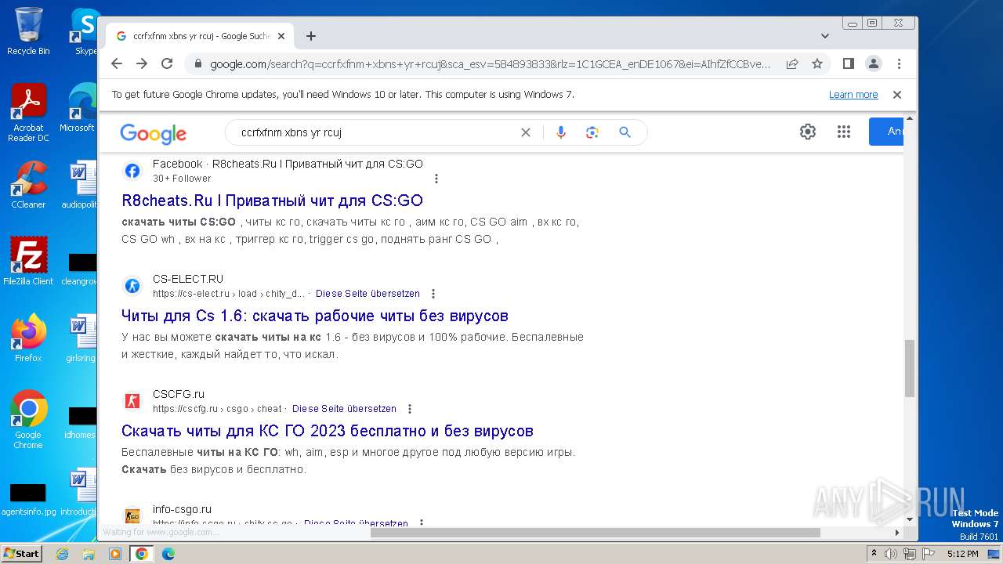Select the Firefox desktop icon
The image size is (1003, 564).
pos(28,338)
